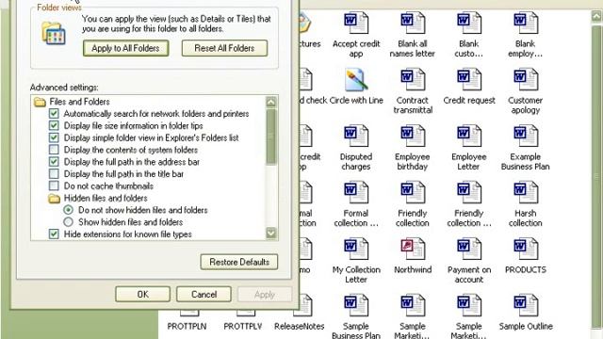Click the Hidden files and folders folder icon

[55, 199]
